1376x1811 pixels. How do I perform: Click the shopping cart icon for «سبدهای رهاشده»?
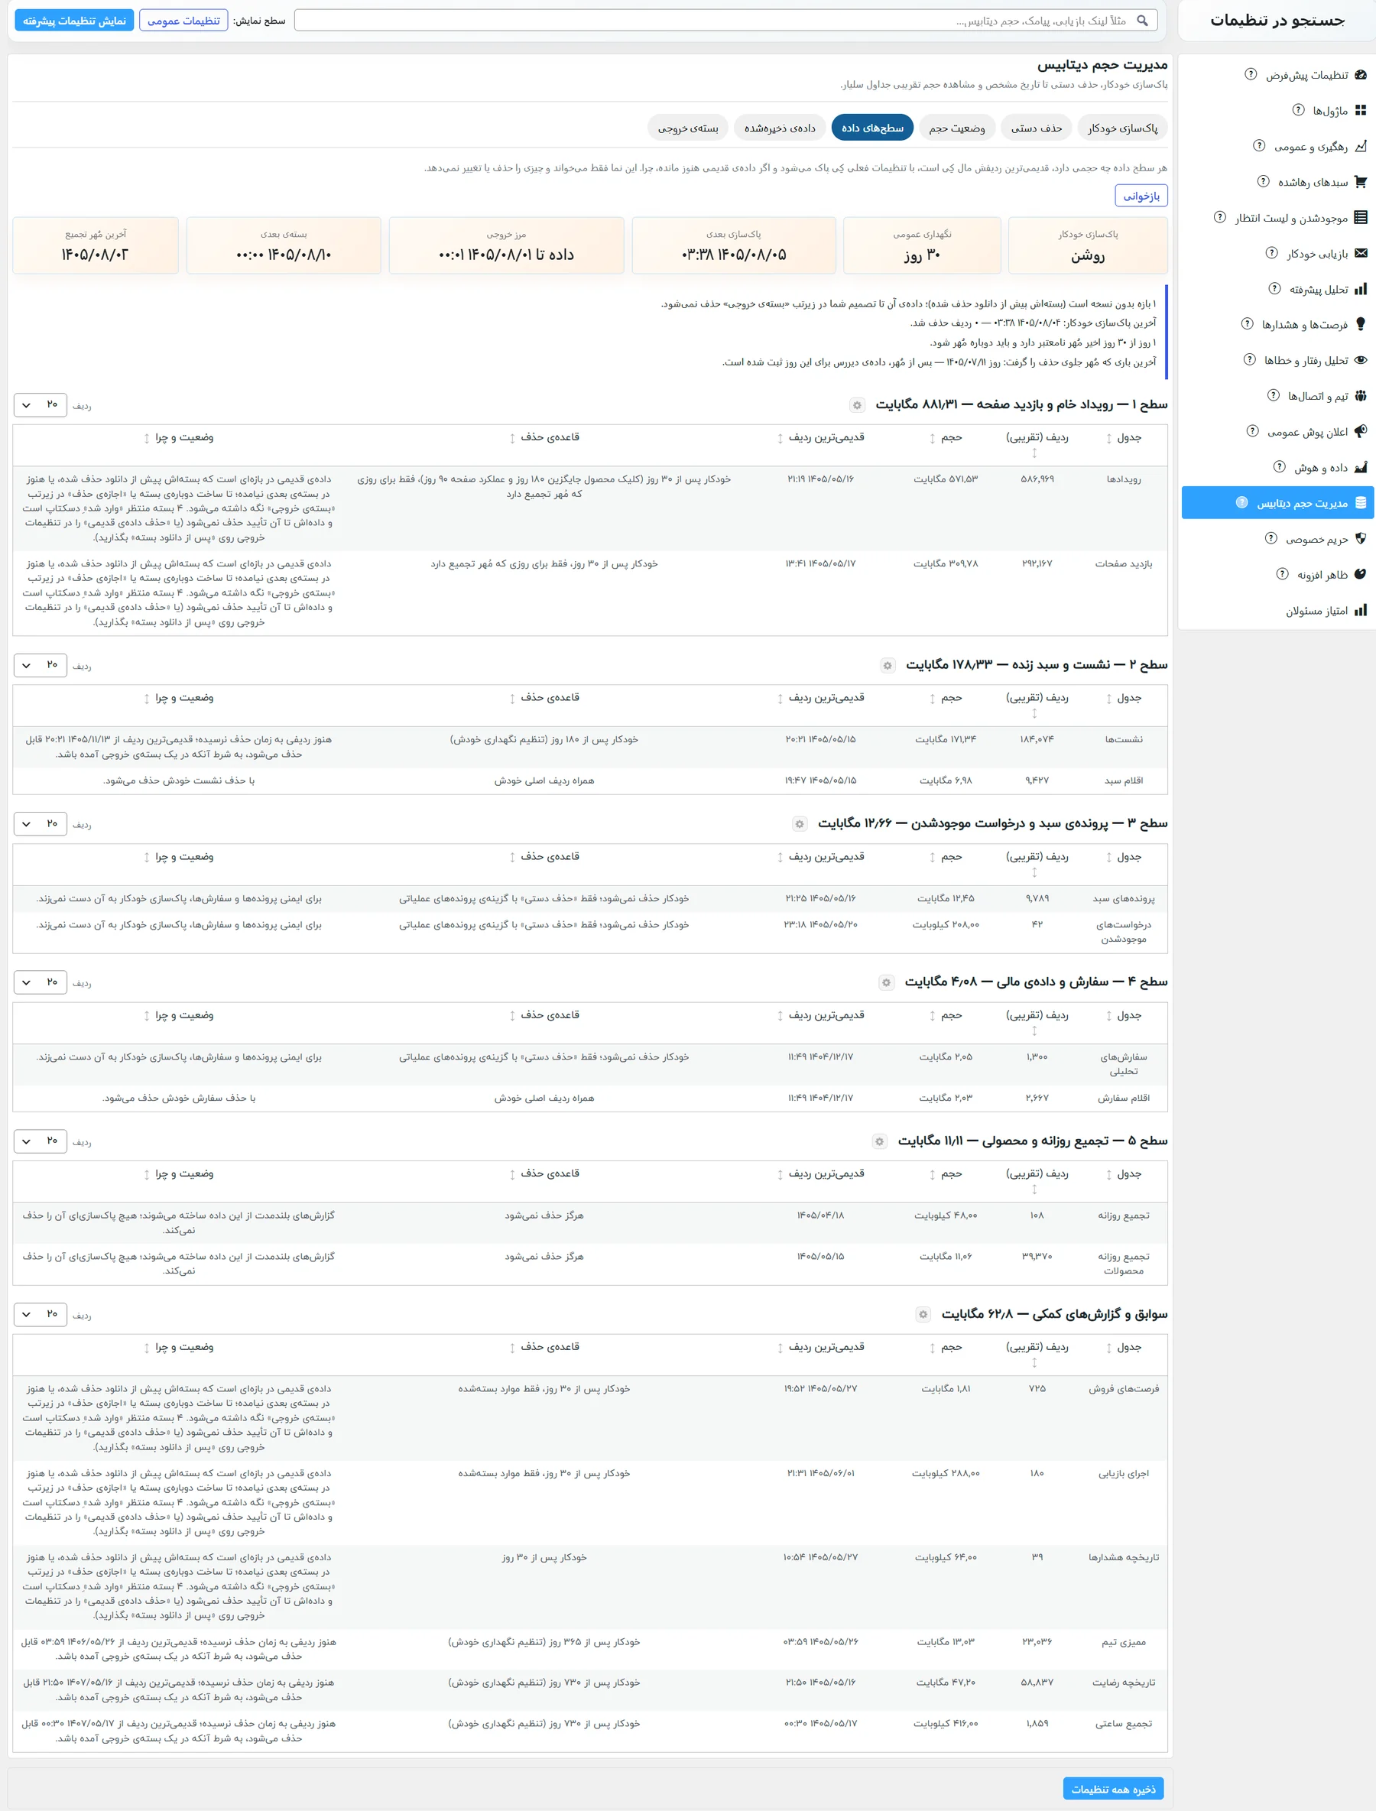(1361, 182)
